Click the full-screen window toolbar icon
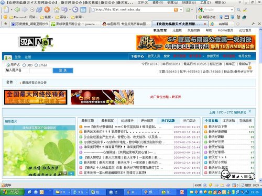The height and width of the screenshot is (196, 262). [83, 10]
